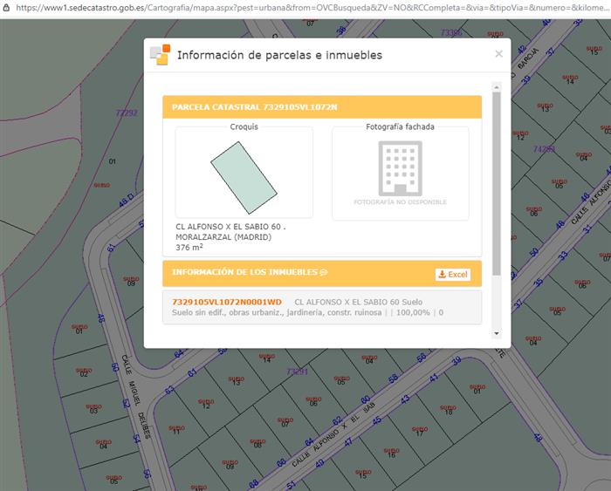The height and width of the screenshot is (491, 611).
Task: Click the address text 'CL ALFONSO X EL SABIO 60'
Action: coord(230,227)
